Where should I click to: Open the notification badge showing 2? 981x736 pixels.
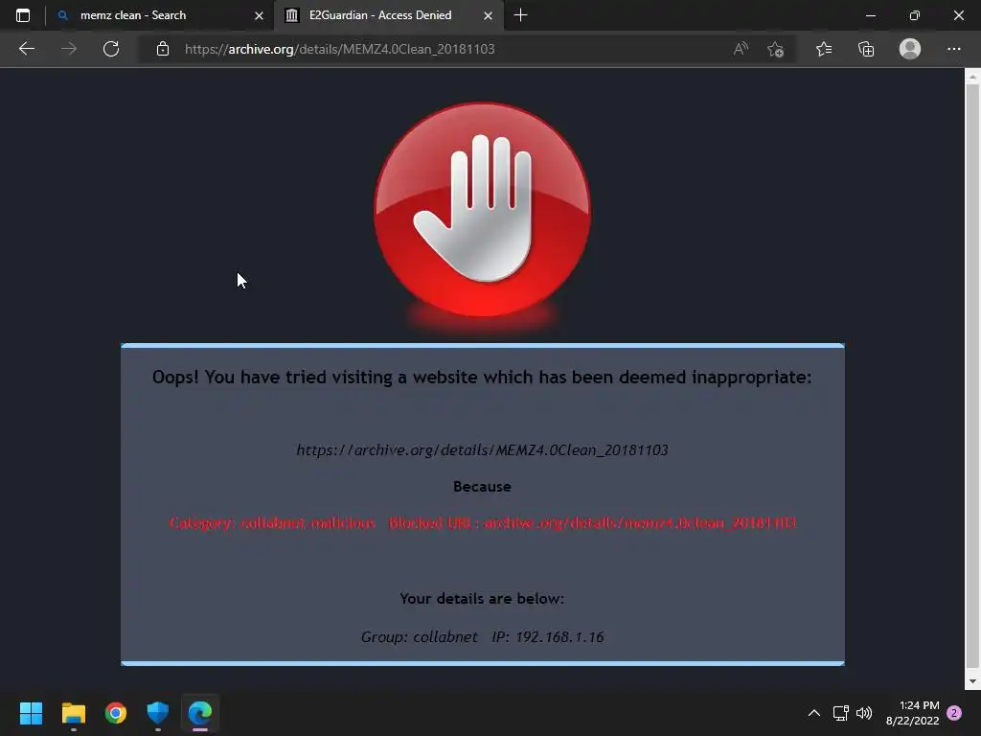pos(954,713)
